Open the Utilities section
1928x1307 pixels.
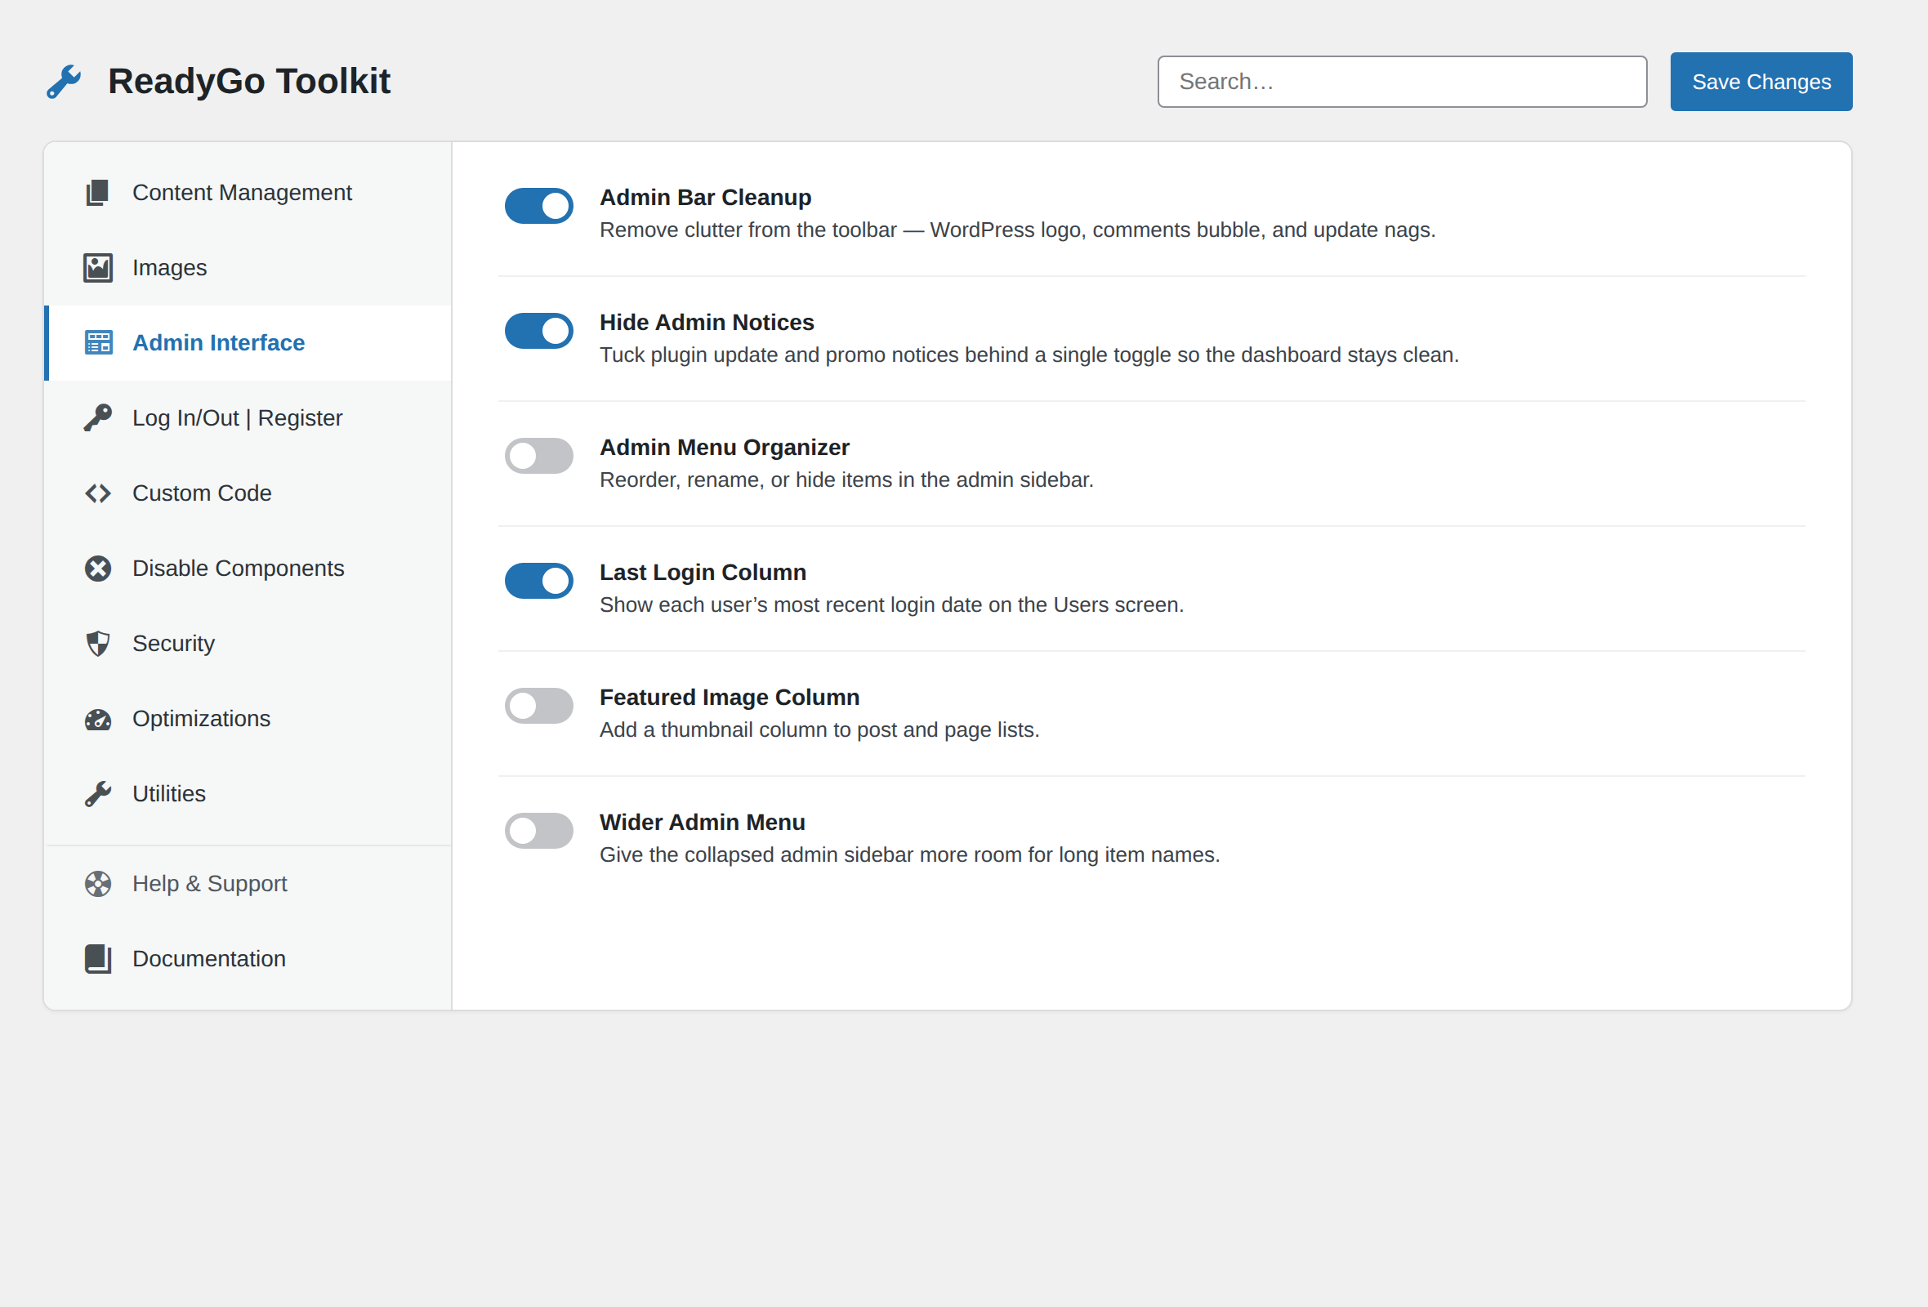[x=248, y=794]
